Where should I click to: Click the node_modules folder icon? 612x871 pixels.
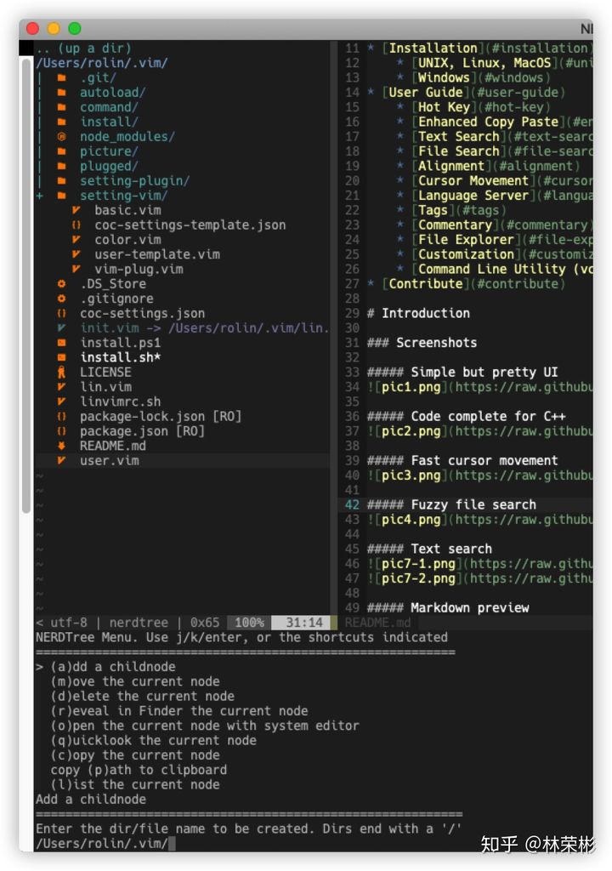tap(61, 137)
